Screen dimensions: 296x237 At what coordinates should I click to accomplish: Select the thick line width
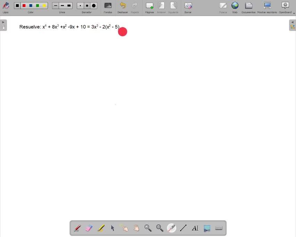[x=69, y=6]
